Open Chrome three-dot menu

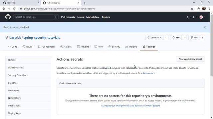click(x=209, y=9)
